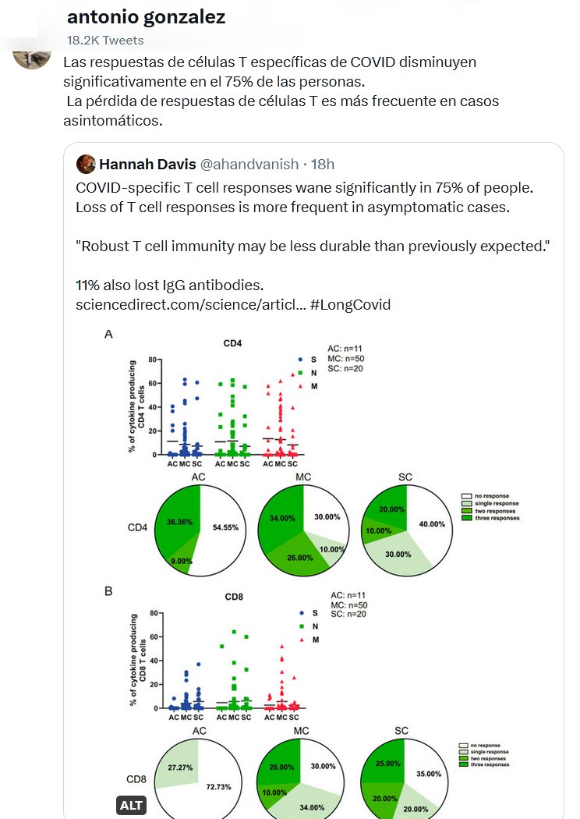Click the blue S legend marker in CD4 plot
Viewport: 580px width, 819px height.
[302, 360]
